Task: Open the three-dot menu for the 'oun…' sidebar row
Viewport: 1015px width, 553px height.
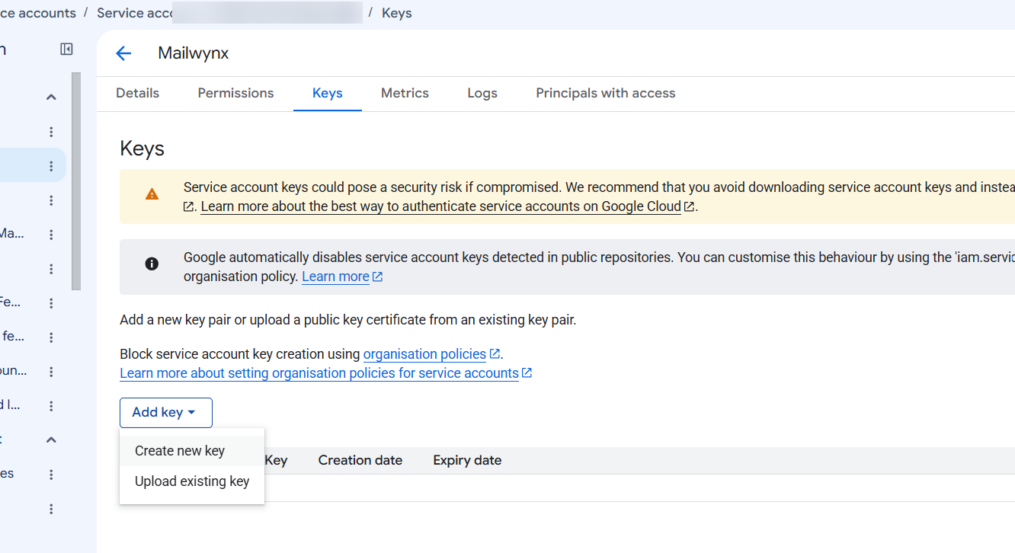Action: pyautogui.click(x=51, y=372)
